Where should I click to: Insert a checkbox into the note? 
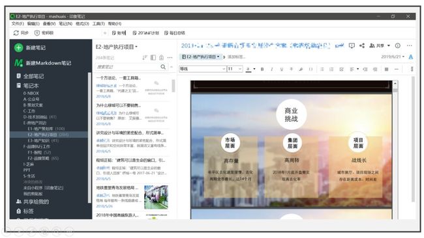[x=342, y=70]
